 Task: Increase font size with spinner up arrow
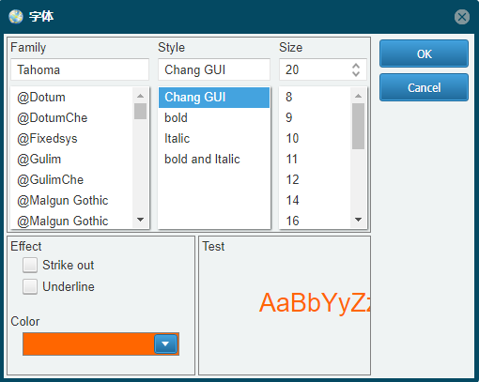click(356, 66)
